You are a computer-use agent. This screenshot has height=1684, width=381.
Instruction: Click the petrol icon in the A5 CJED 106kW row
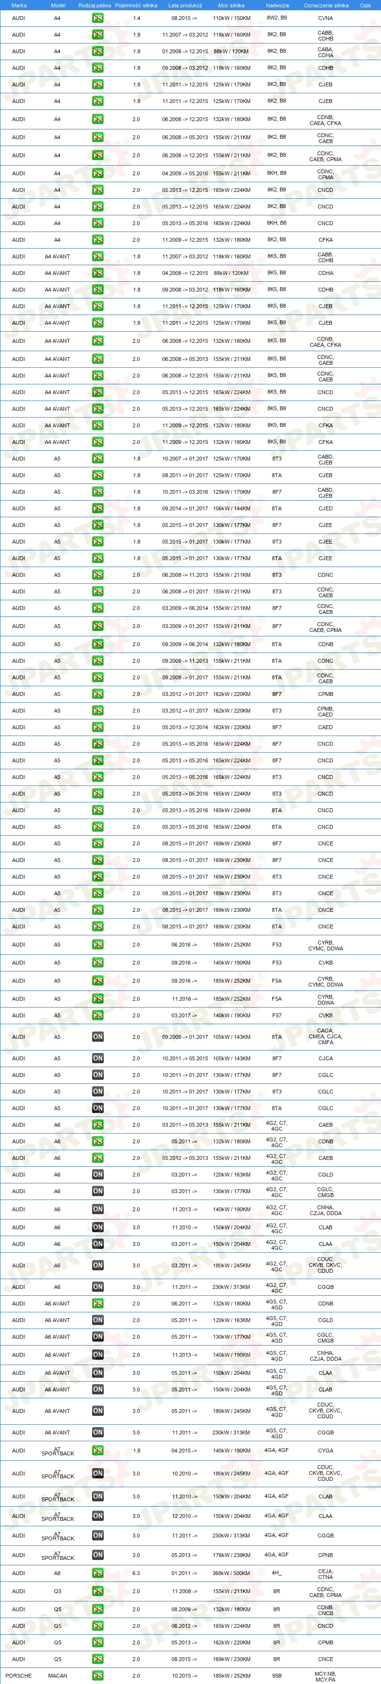[97, 508]
